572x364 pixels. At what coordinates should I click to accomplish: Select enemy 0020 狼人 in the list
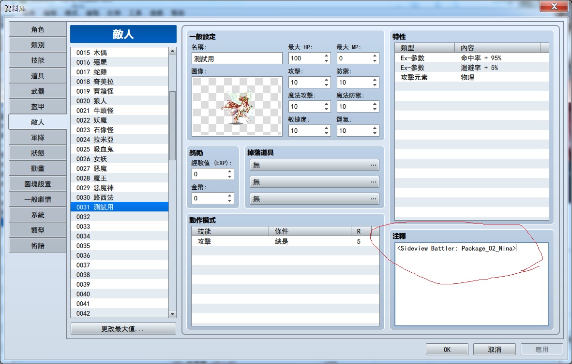(120, 101)
